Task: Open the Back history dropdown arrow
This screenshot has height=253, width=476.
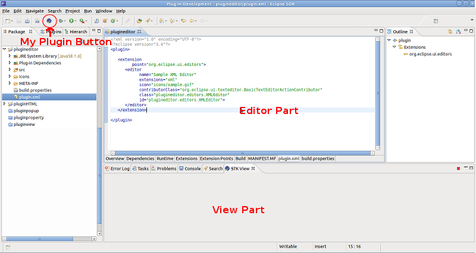Action: 196,21
